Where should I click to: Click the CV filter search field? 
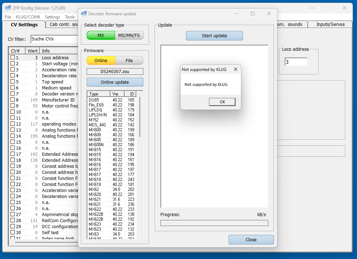coord(54,39)
